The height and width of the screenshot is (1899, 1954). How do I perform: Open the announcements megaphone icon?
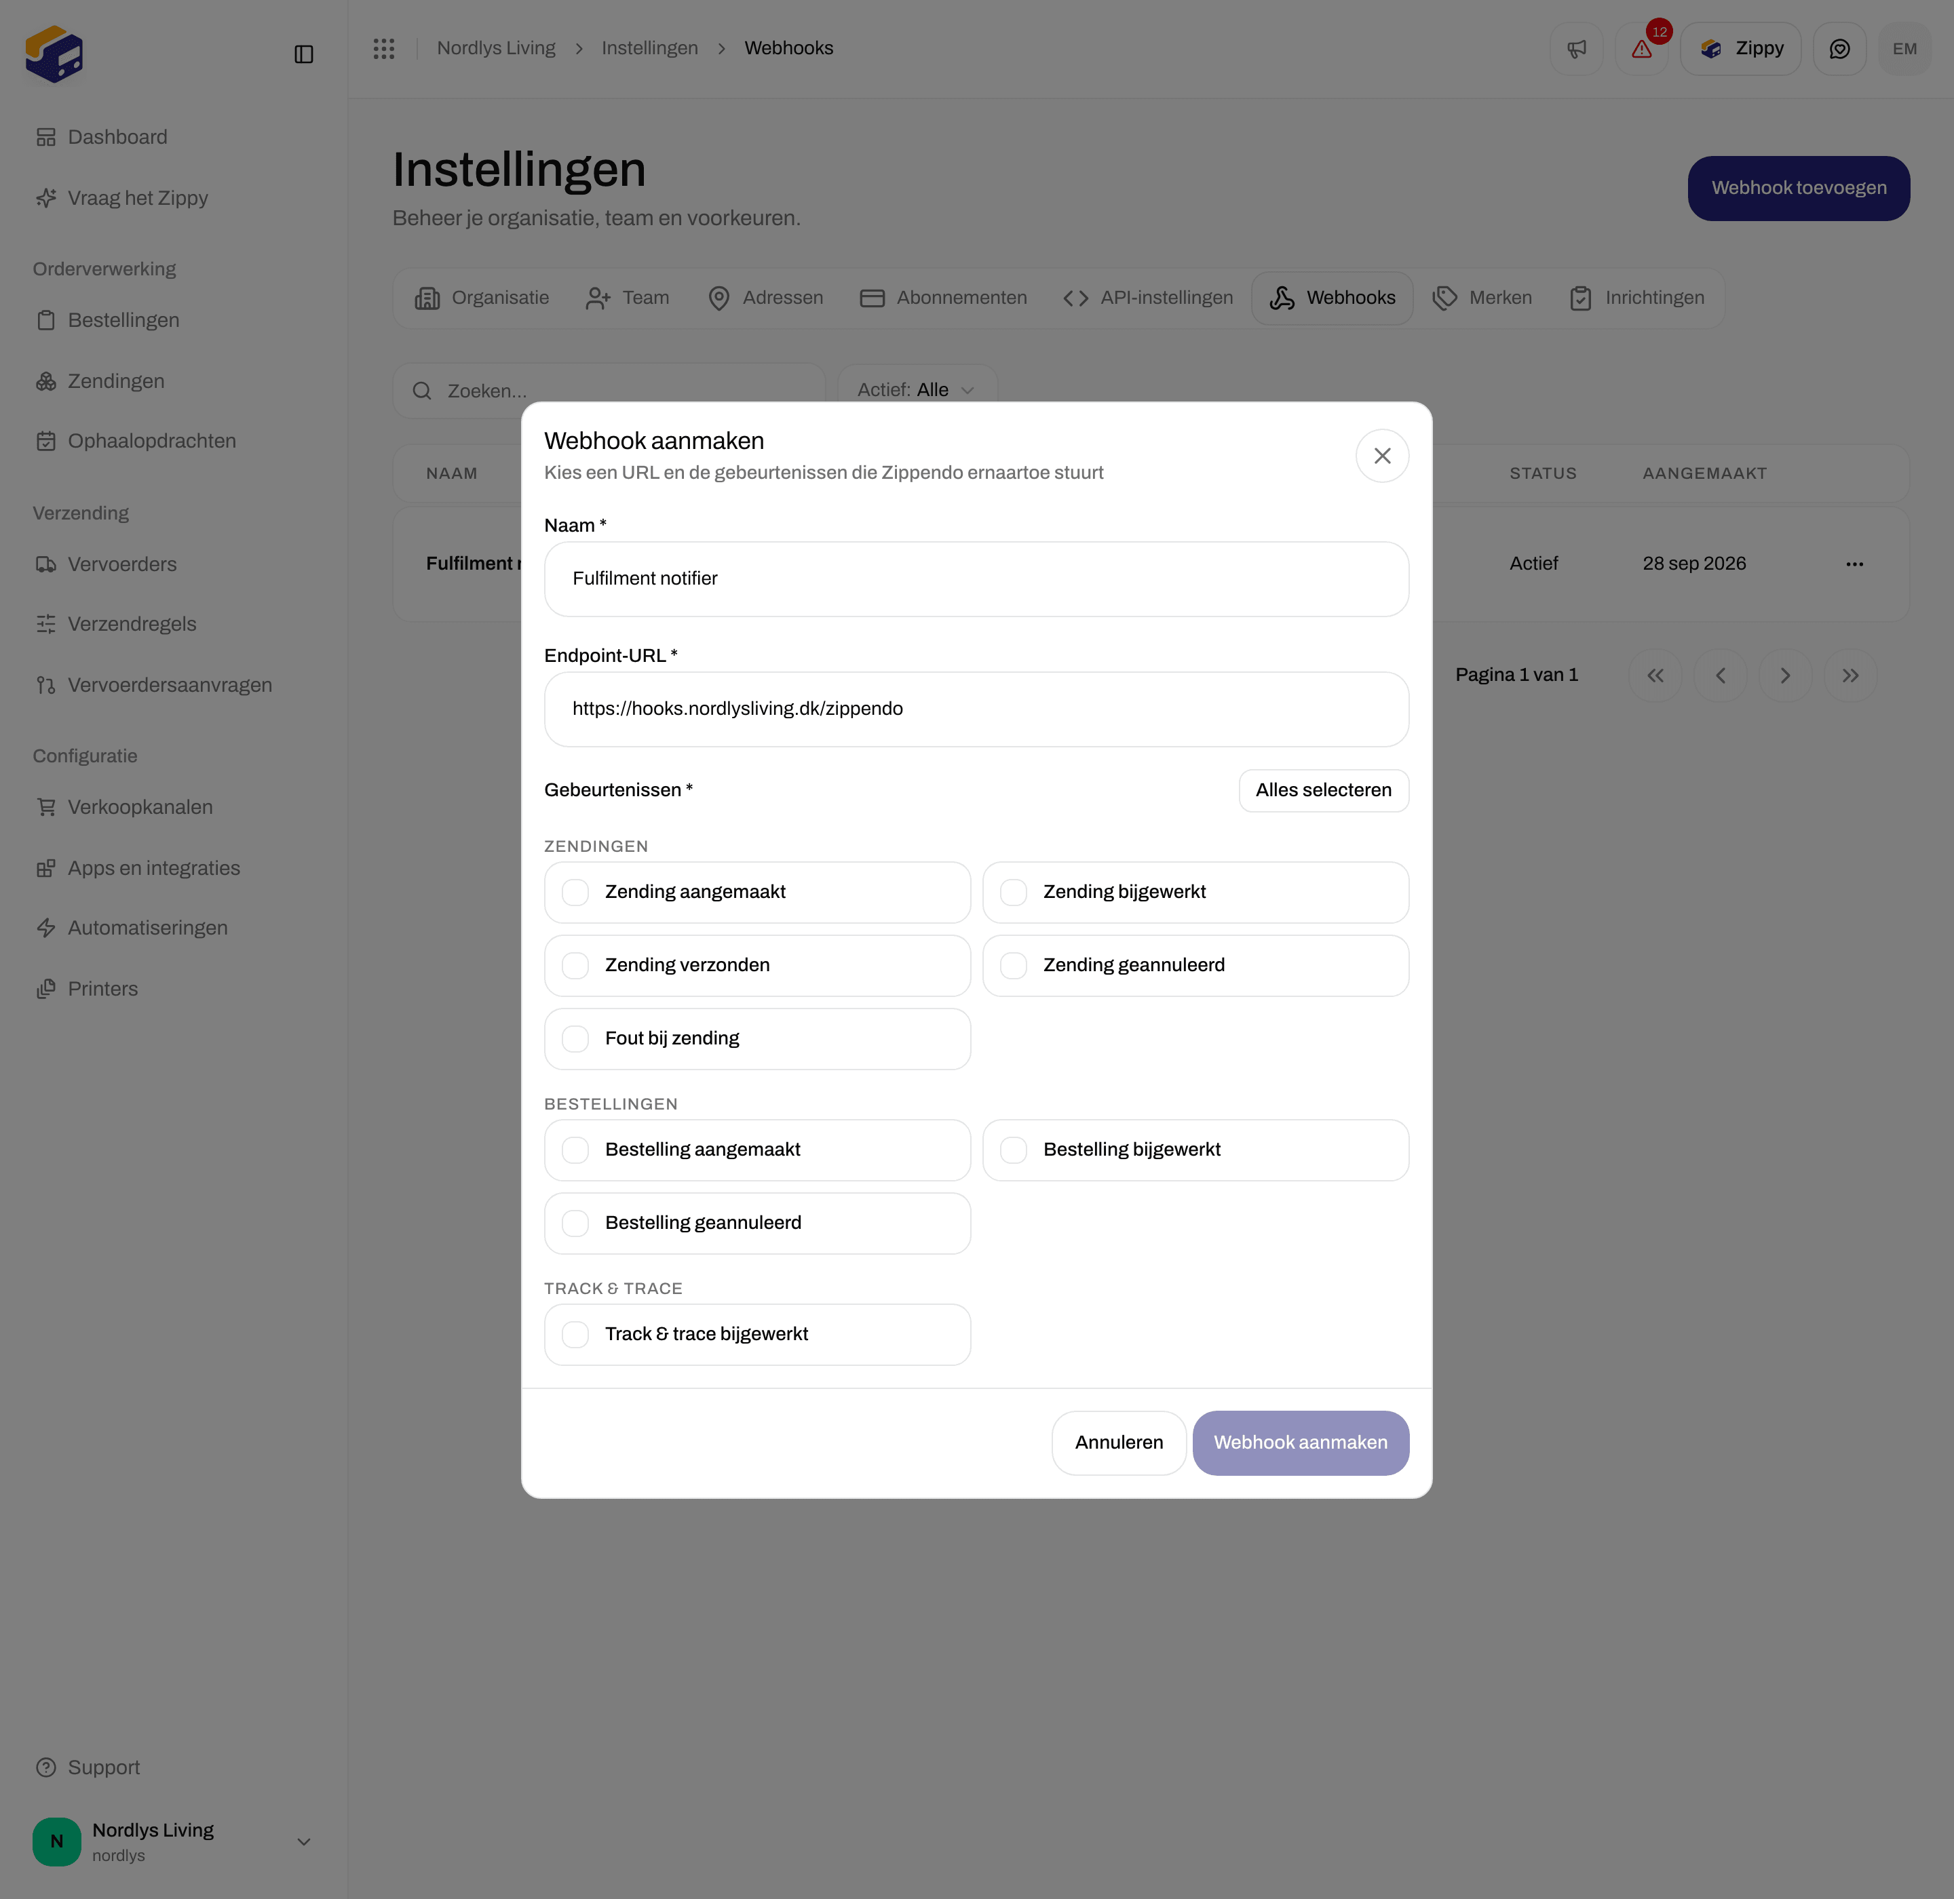tap(1577, 49)
